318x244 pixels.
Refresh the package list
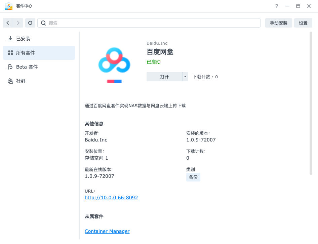30,23
